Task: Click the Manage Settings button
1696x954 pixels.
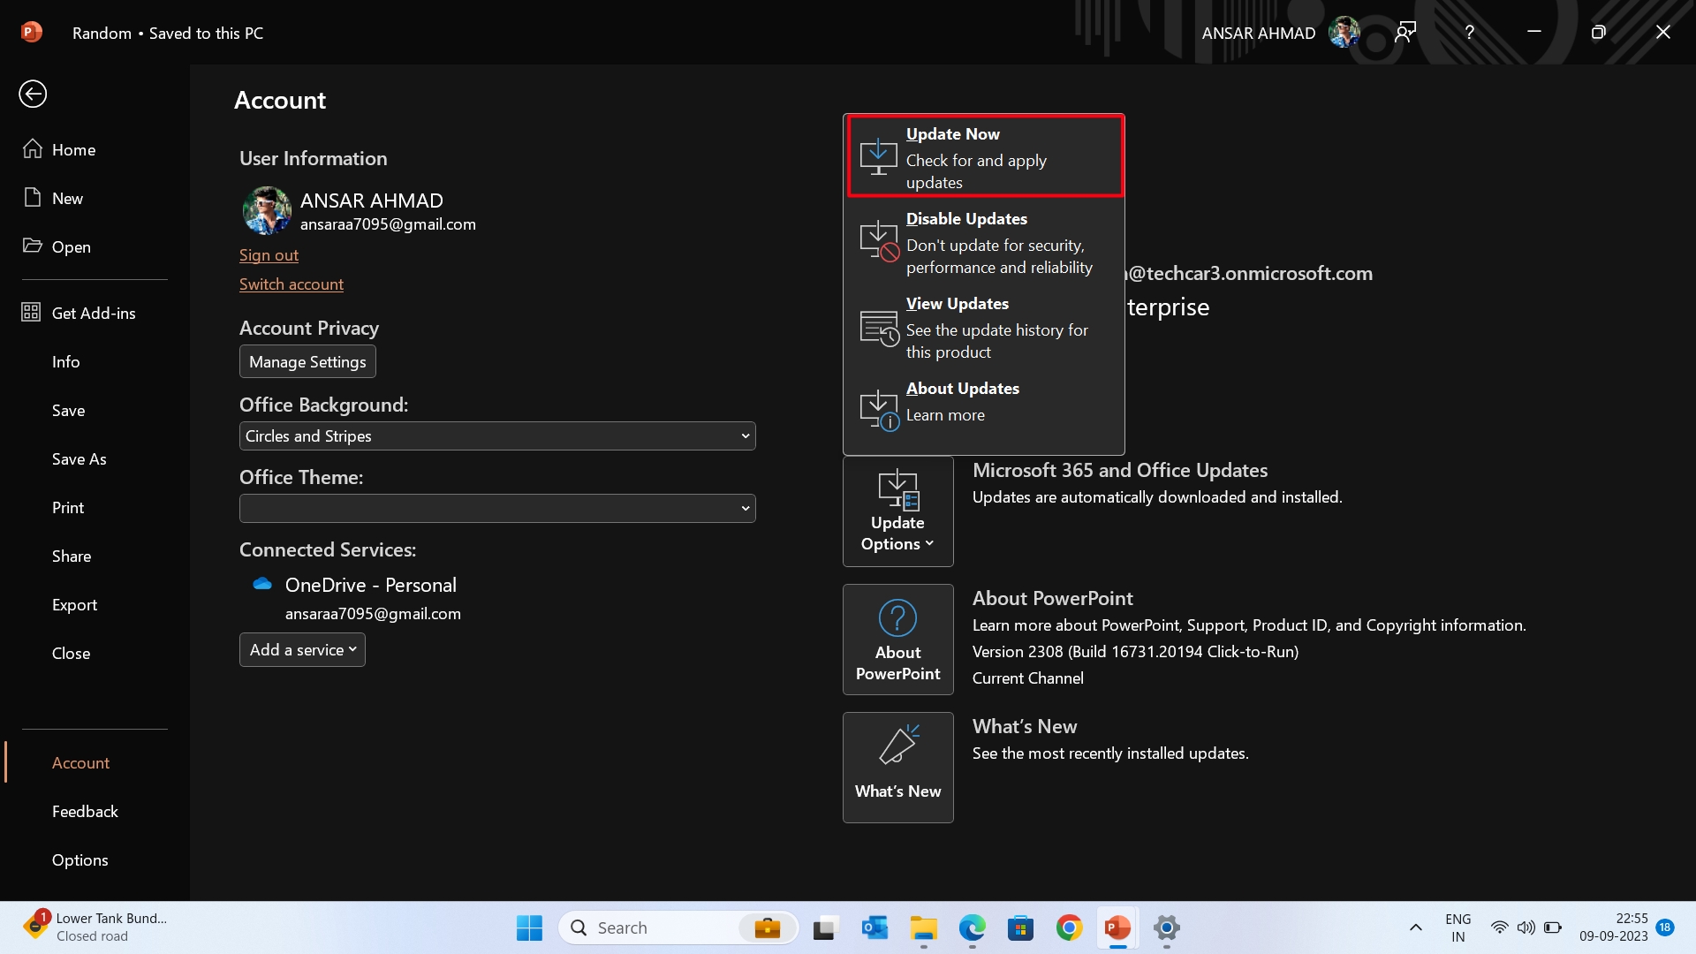Action: pos(307,360)
